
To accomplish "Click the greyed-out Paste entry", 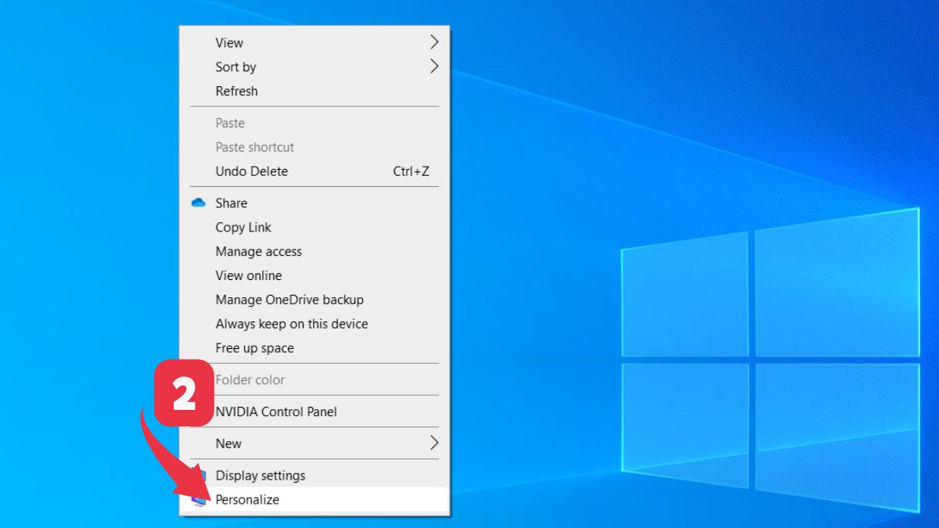I will 230,123.
